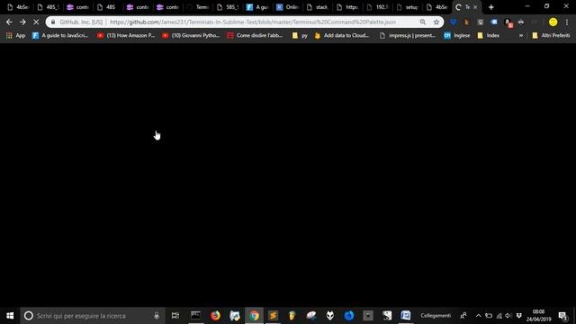Expand the Inglese bookmark
Screen dimensions: 576x324
click(x=457, y=35)
